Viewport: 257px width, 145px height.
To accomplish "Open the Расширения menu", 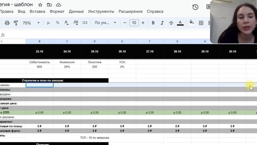I will pos(131,12).
